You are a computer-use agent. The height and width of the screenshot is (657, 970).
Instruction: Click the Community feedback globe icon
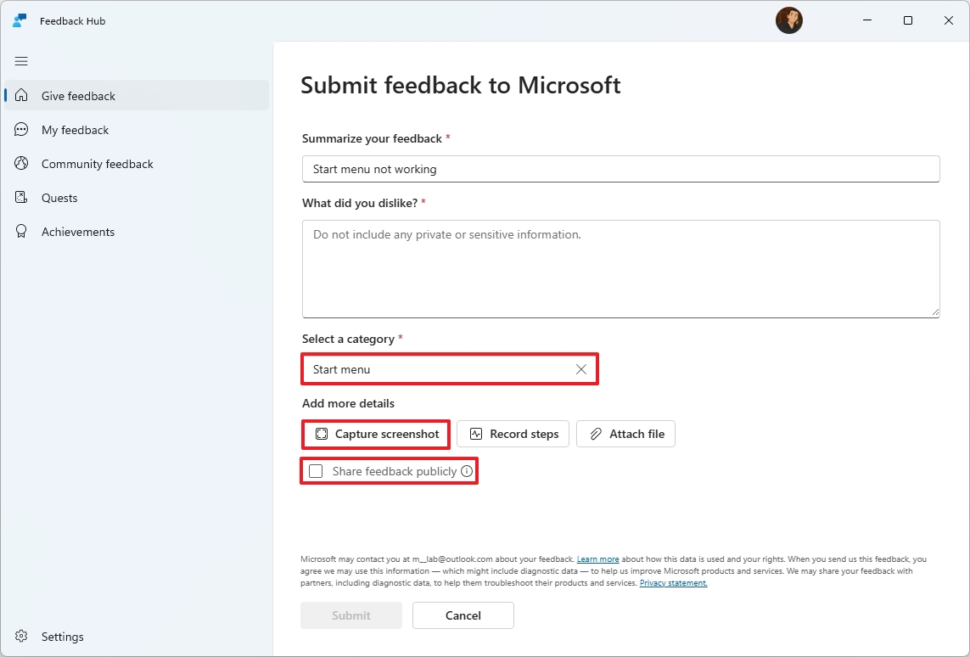point(22,163)
